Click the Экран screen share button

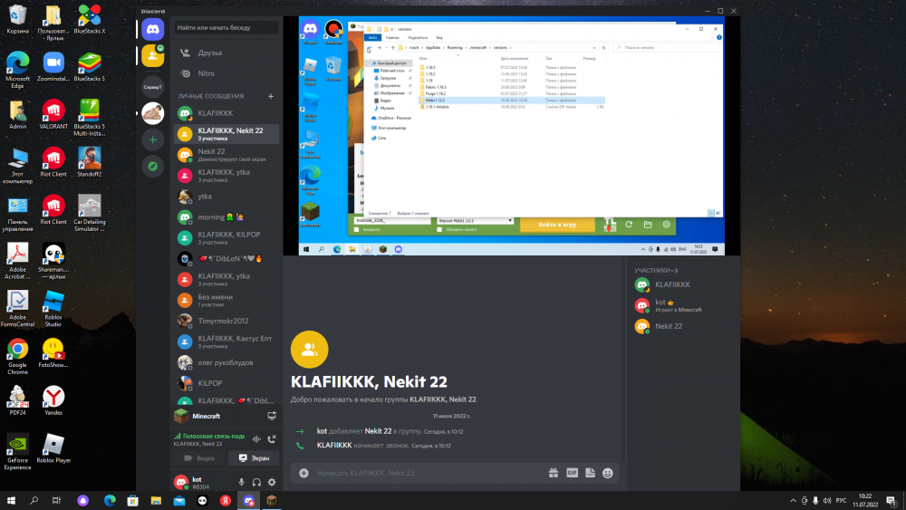pyautogui.click(x=254, y=458)
